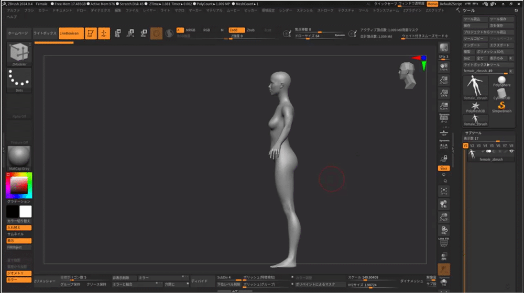The height and width of the screenshot is (293, 524).
Task: Open the ヘルプ (Help) menu
Action: tap(12, 17)
